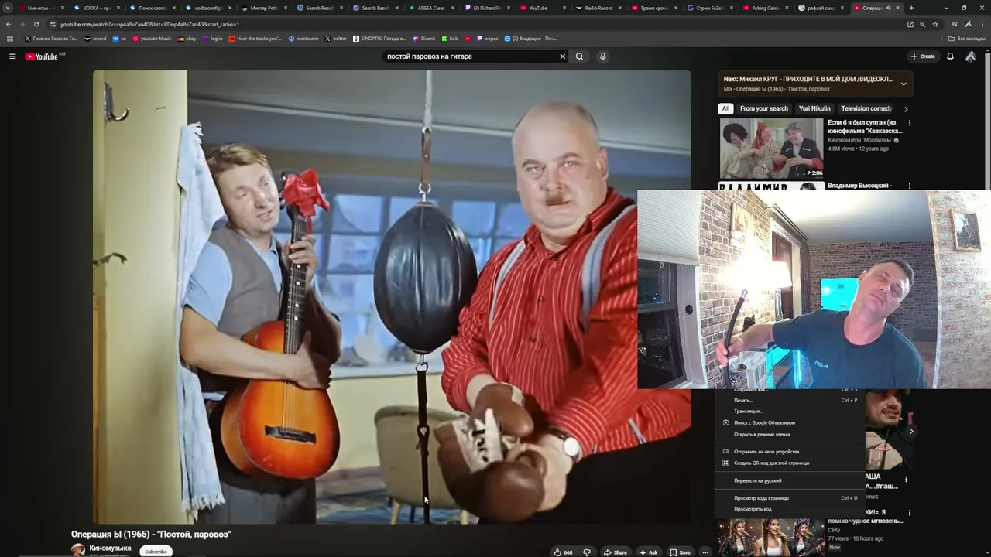991x557 pixels.
Task: Switch to the Мистер Робот tab
Action: click(x=264, y=8)
